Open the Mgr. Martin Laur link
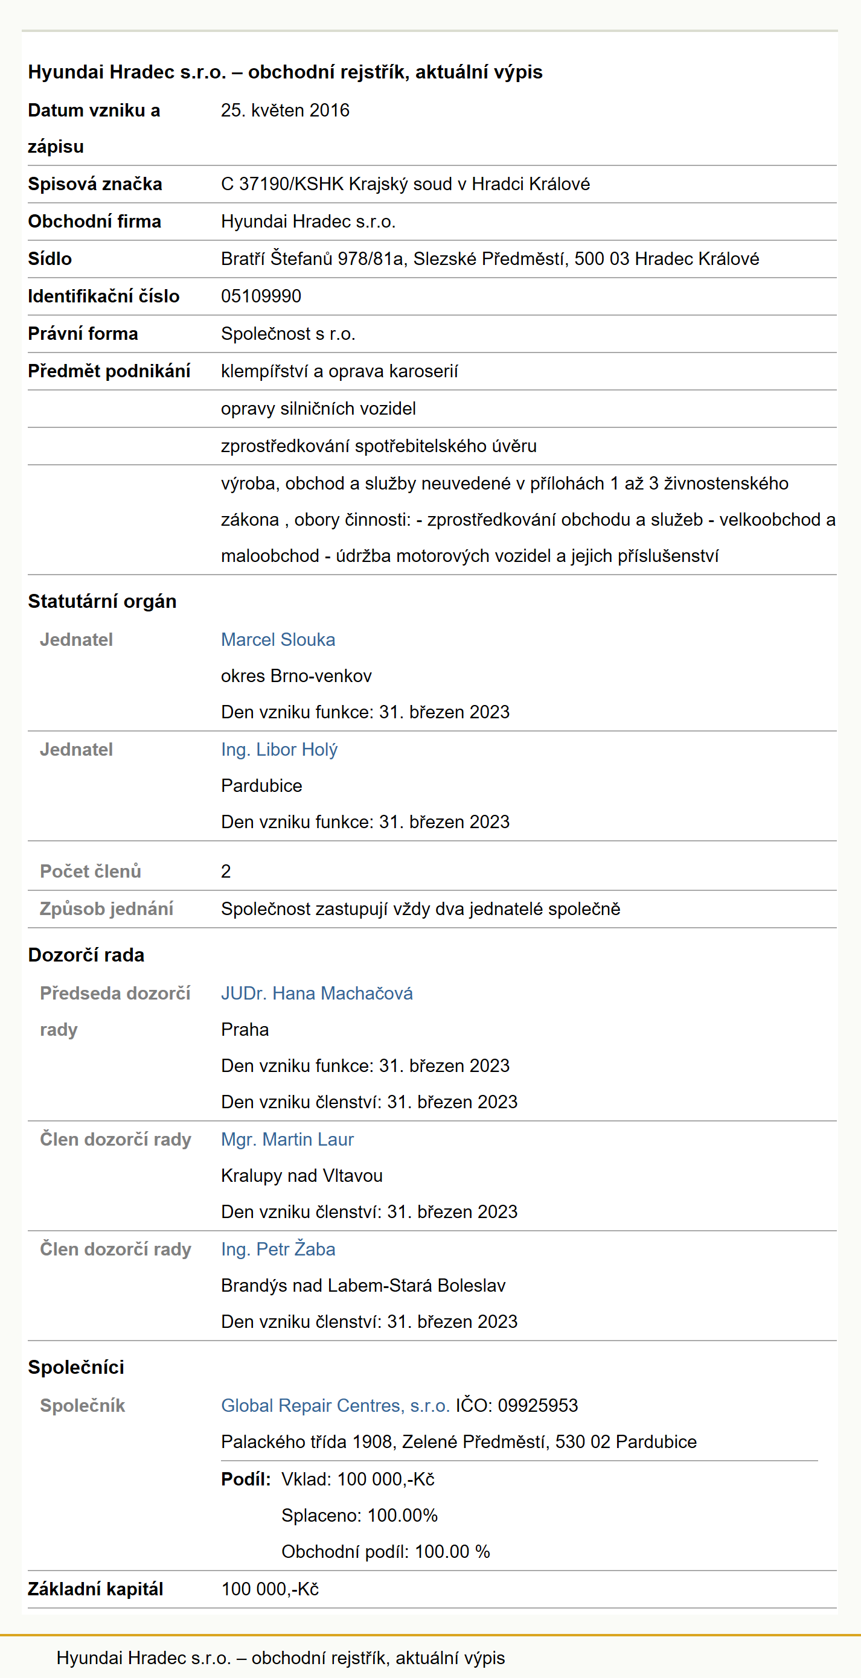 click(287, 1140)
